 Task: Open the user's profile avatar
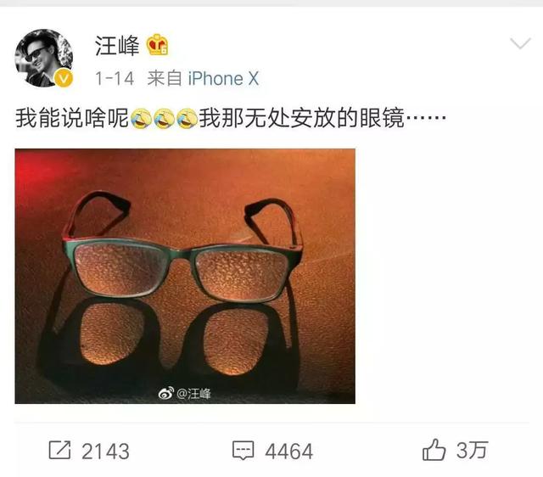click(43, 58)
